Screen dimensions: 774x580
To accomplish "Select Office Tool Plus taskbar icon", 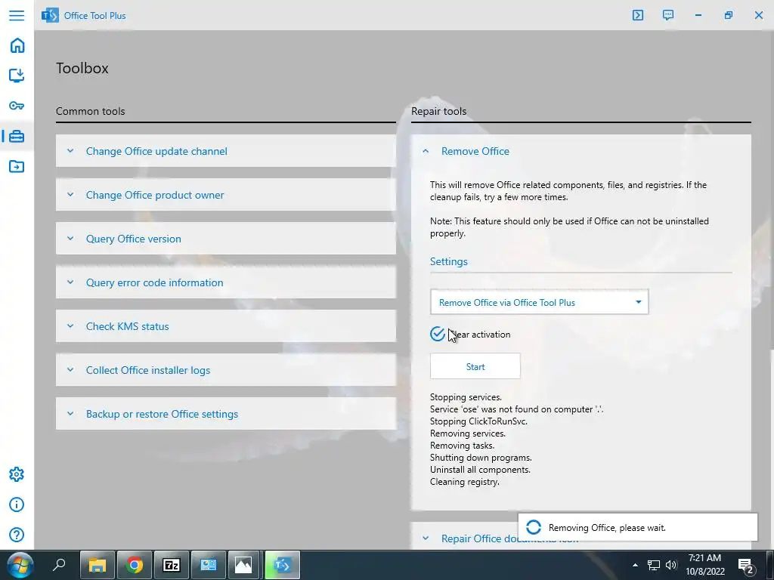I will pyautogui.click(x=283, y=565).
